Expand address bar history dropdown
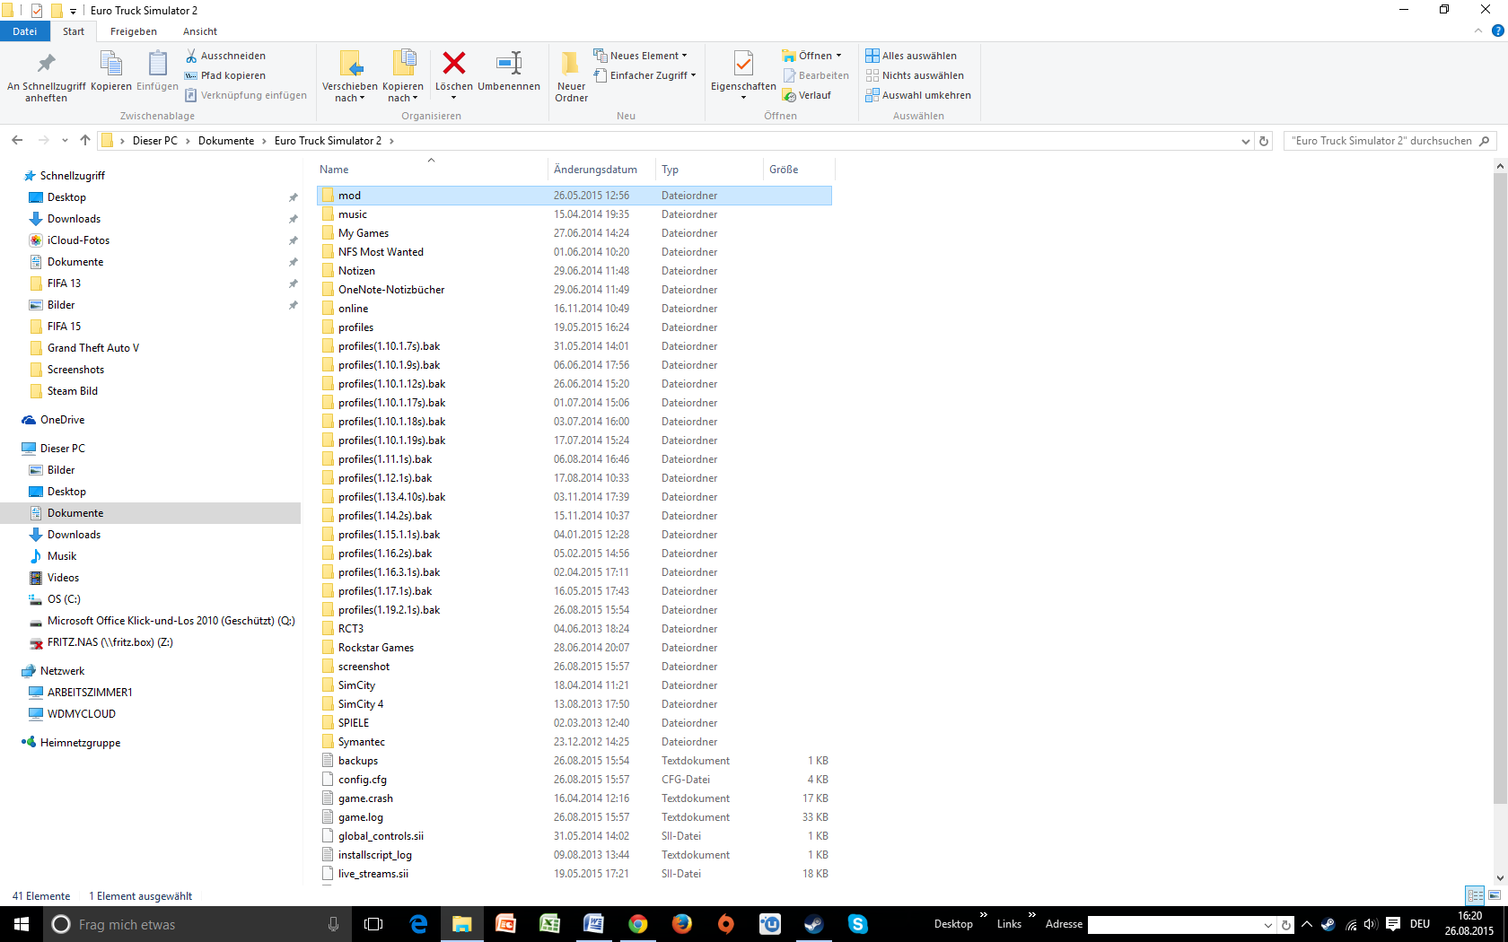 [1246, 141]
